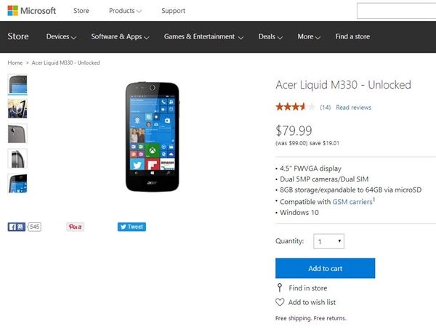This screenshot has width=436, height=329.
Task: Expand Software & Apps menu
Action: [x=120, y=37]
